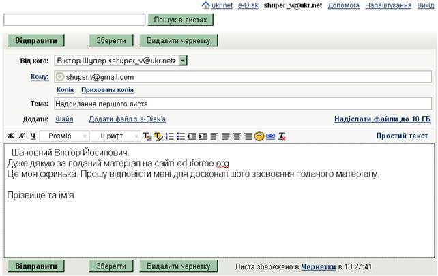438x276 pixels.
Task: Toggle underline formatting (Ч)
Action: 33,136
